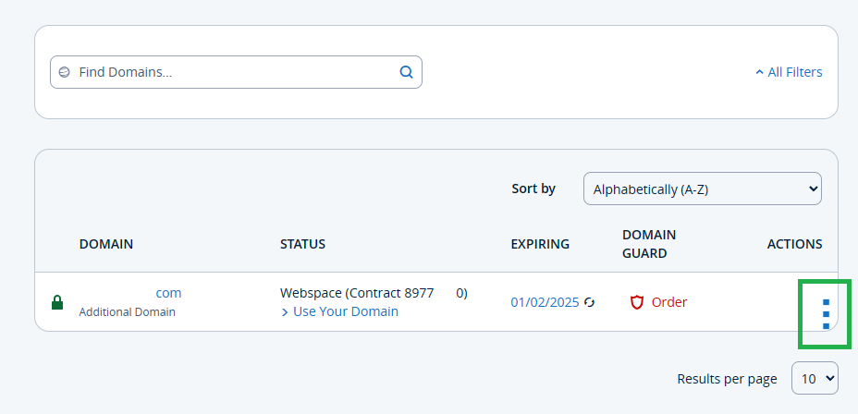Click the globe icon in search field
The image size is (858, 414).
coord(65,72)
